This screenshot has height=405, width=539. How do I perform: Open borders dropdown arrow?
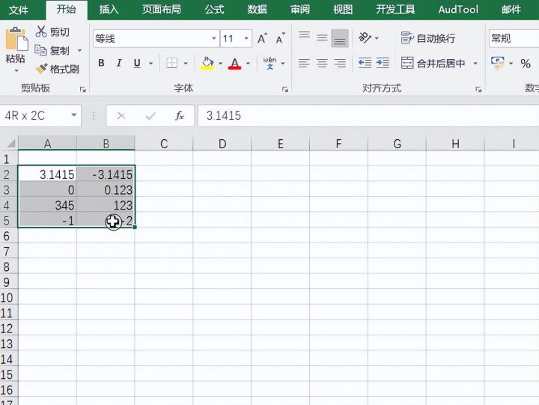[x=186, y=64]
